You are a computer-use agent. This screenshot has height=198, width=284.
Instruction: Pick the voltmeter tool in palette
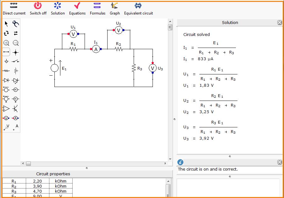(6, 118)
